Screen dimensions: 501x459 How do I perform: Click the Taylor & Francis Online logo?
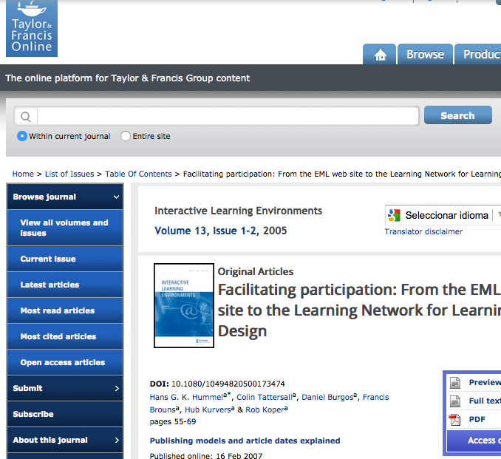point(31,28)
